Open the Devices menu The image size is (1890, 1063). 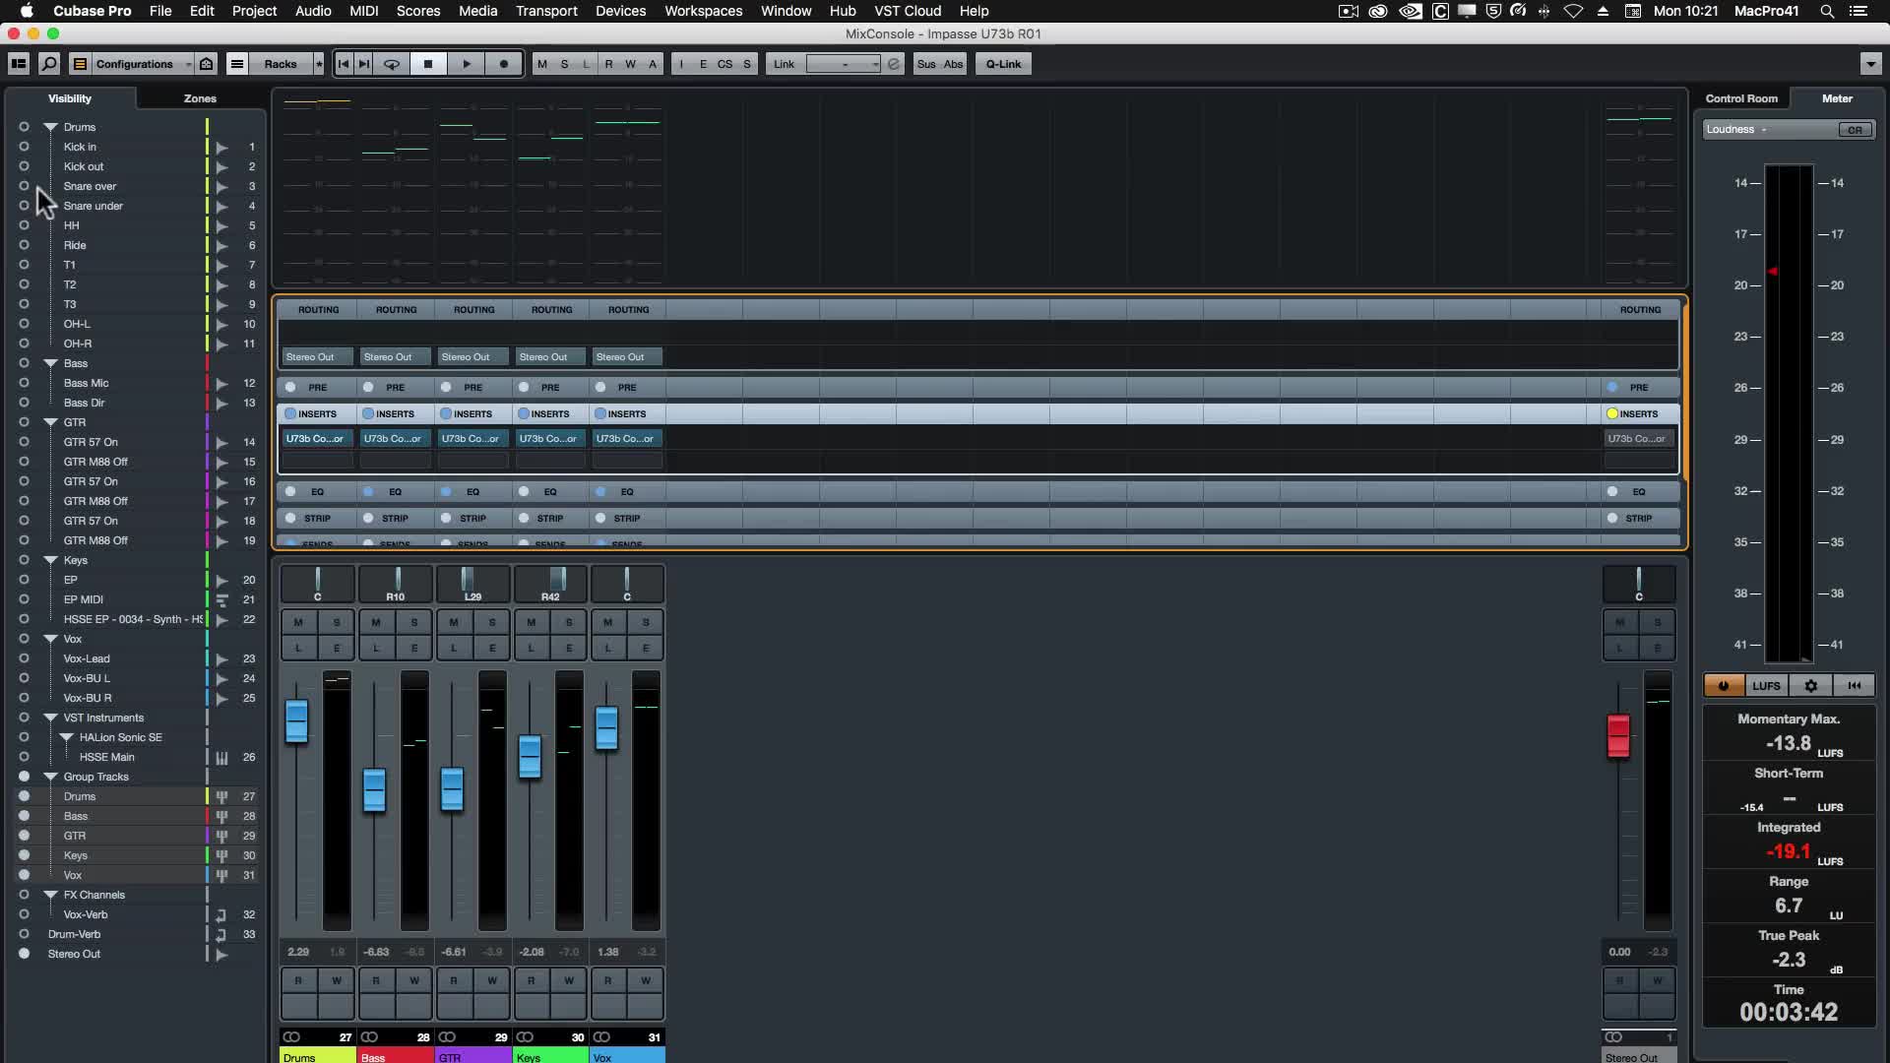coord(620,11)
